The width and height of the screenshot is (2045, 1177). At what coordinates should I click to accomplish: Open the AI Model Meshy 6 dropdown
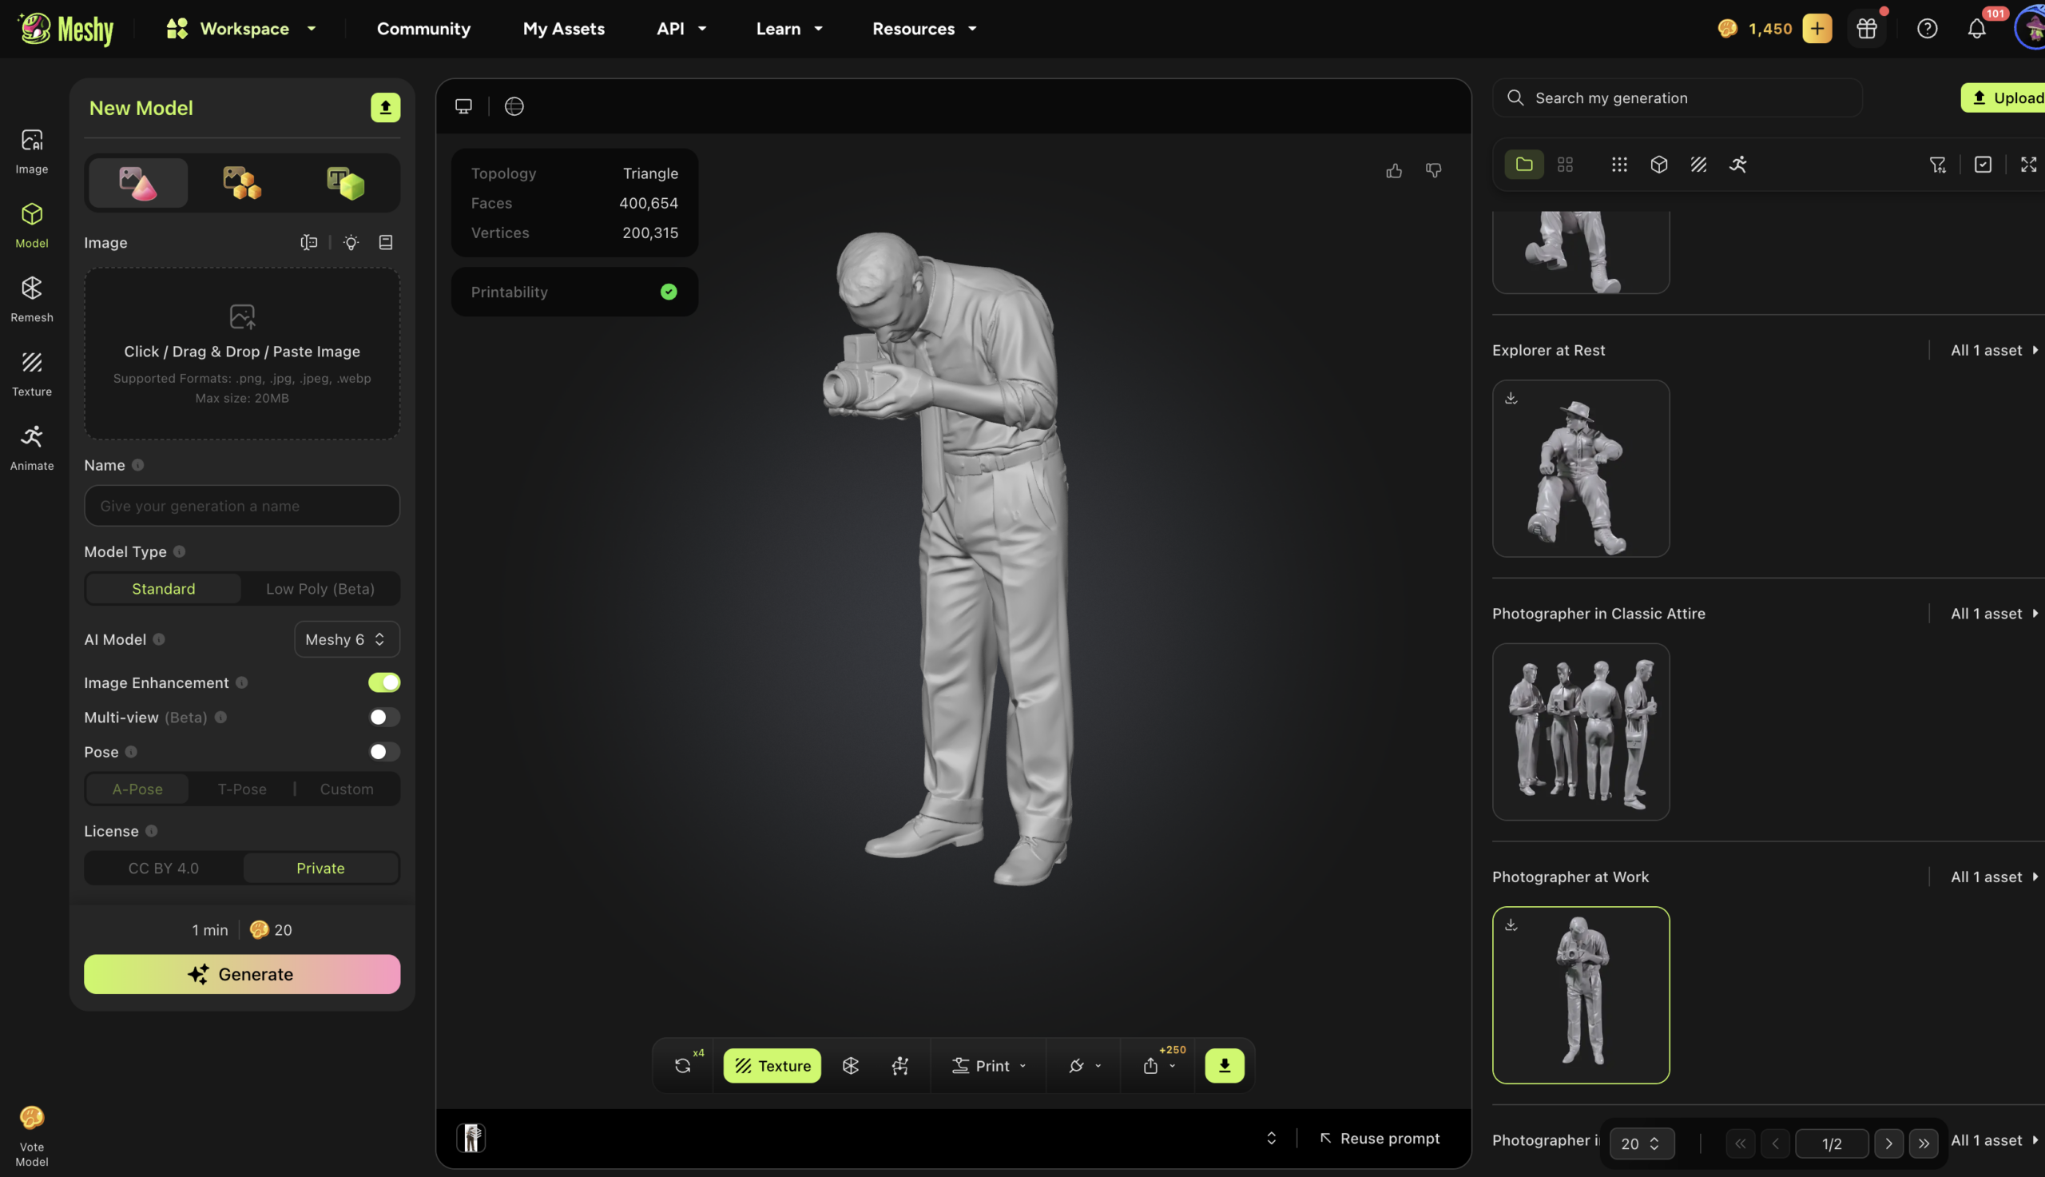tap(347, 639)
